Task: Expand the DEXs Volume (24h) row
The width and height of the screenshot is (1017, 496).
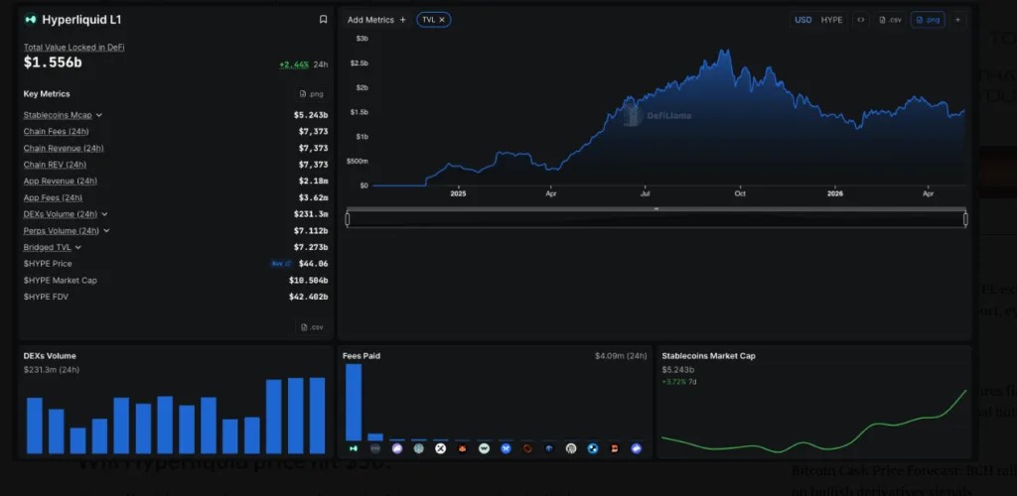Action: (x=104, y=214)
